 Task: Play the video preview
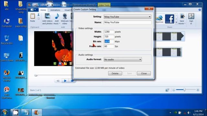pyautogui.click(x=65, y=81)
